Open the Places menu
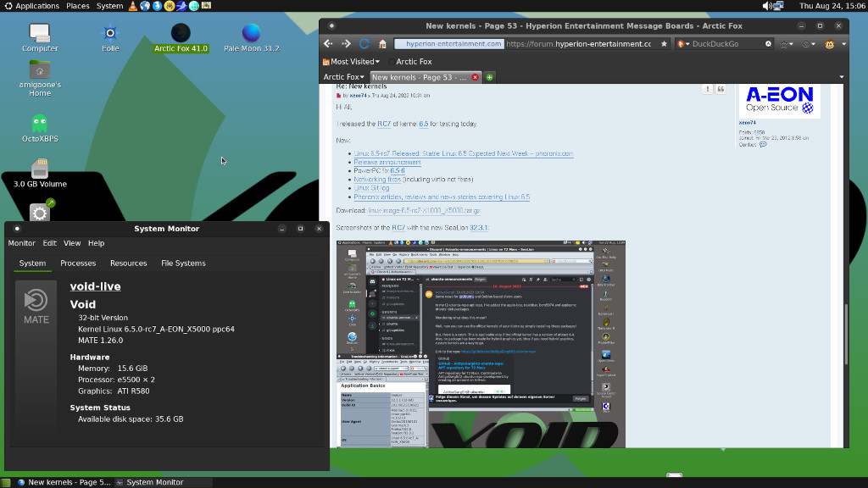 (77, 6)
